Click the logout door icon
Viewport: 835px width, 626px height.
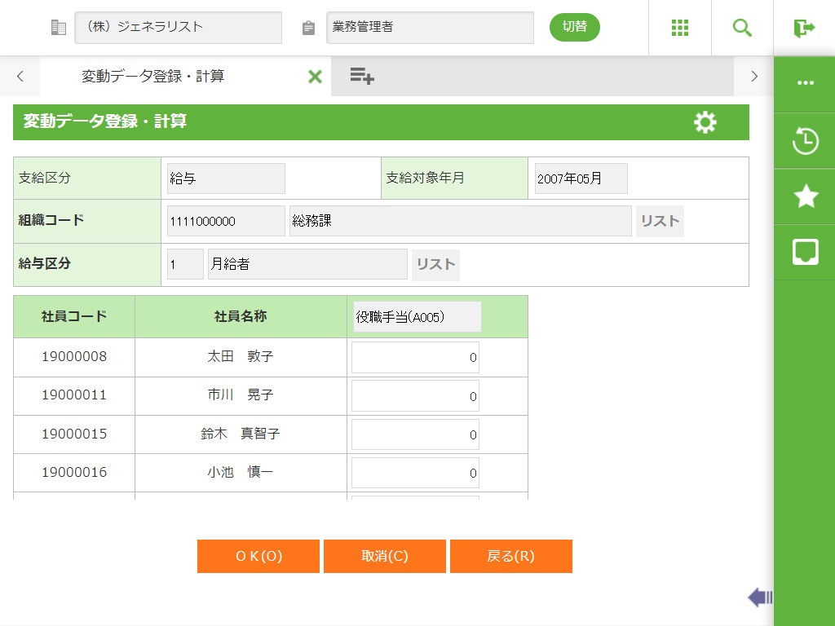click(x=804, y=28)
